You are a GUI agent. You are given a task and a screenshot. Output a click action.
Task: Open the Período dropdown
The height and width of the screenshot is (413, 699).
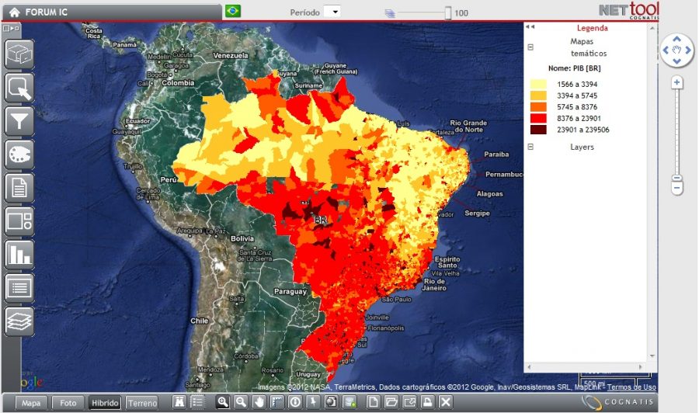coord(332,12)
